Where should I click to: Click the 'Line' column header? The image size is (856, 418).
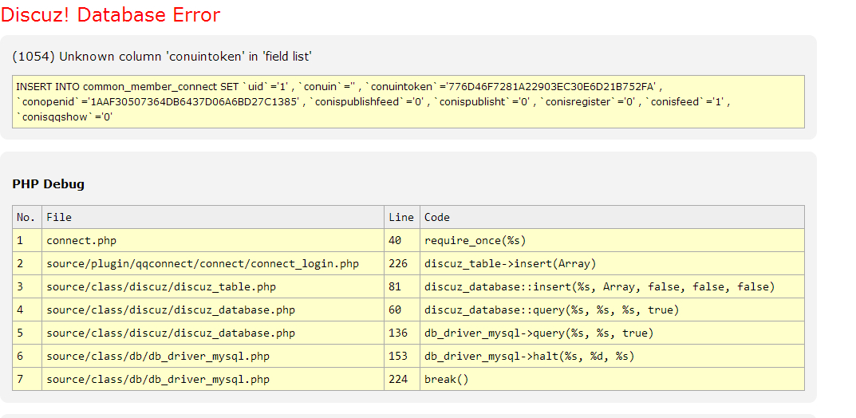[x=402, y=217]
